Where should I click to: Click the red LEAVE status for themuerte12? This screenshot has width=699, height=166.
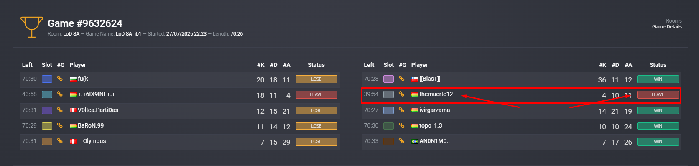click(658, 94)
